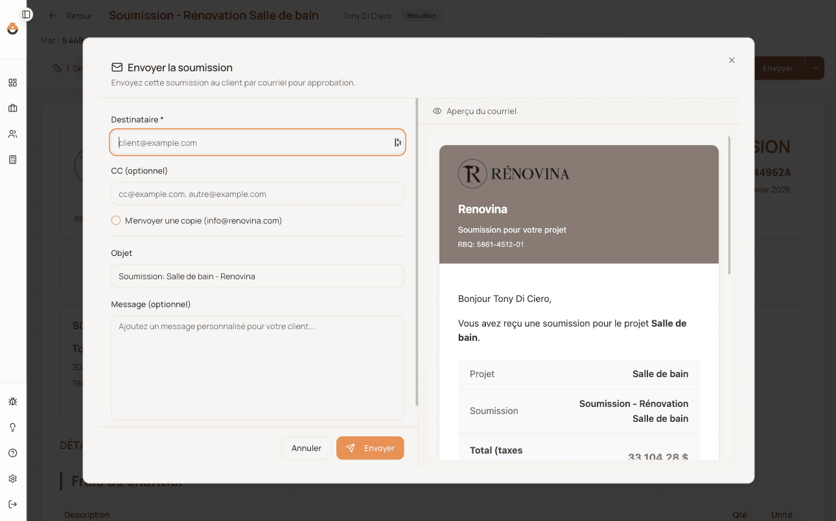The width and height of the screenshot is (836, 521).
Task: Enable M'envoyer une copie option
Action: click(x=116, y=220)
